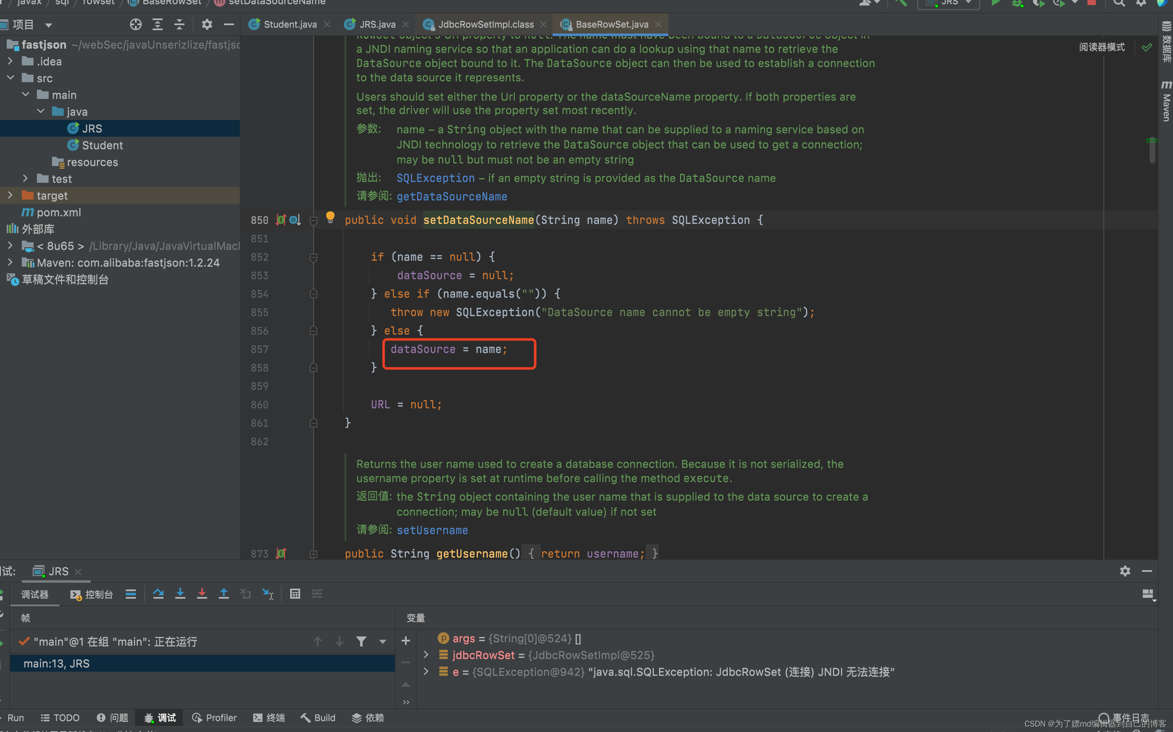
Task: Open SQLException doc link
Action: click(x=436, y=178)
